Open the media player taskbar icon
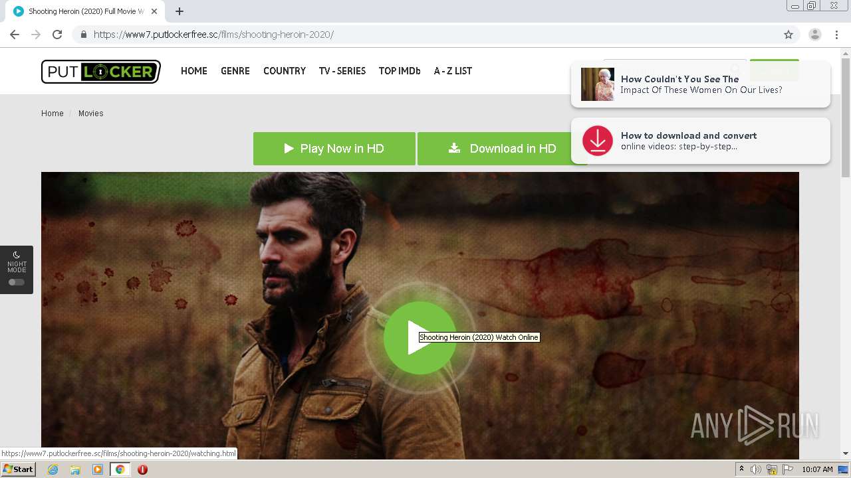 click(x=98, y=469)
